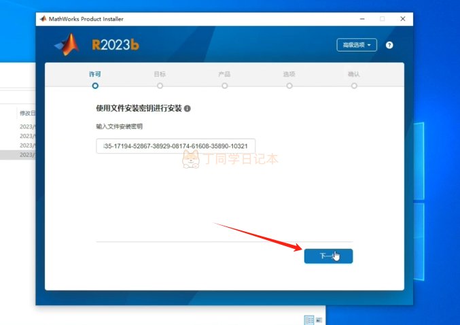Click the R2023b version label
The image size is (460, 325).
(x=116, y=45)
